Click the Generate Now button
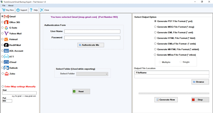This screenshot has width=213, height=113. 166,100
